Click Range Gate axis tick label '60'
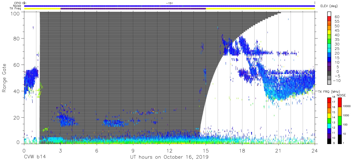The image size is (354, 163). (16, 65)
